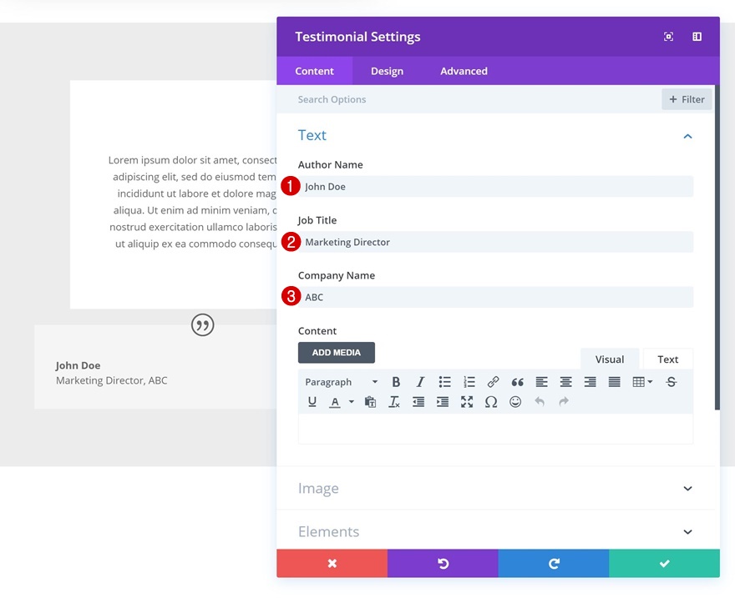Toggle italic formatting in editor
This screenshot has height=598, width=735.
pyautogui.click(x=420, y=382)
